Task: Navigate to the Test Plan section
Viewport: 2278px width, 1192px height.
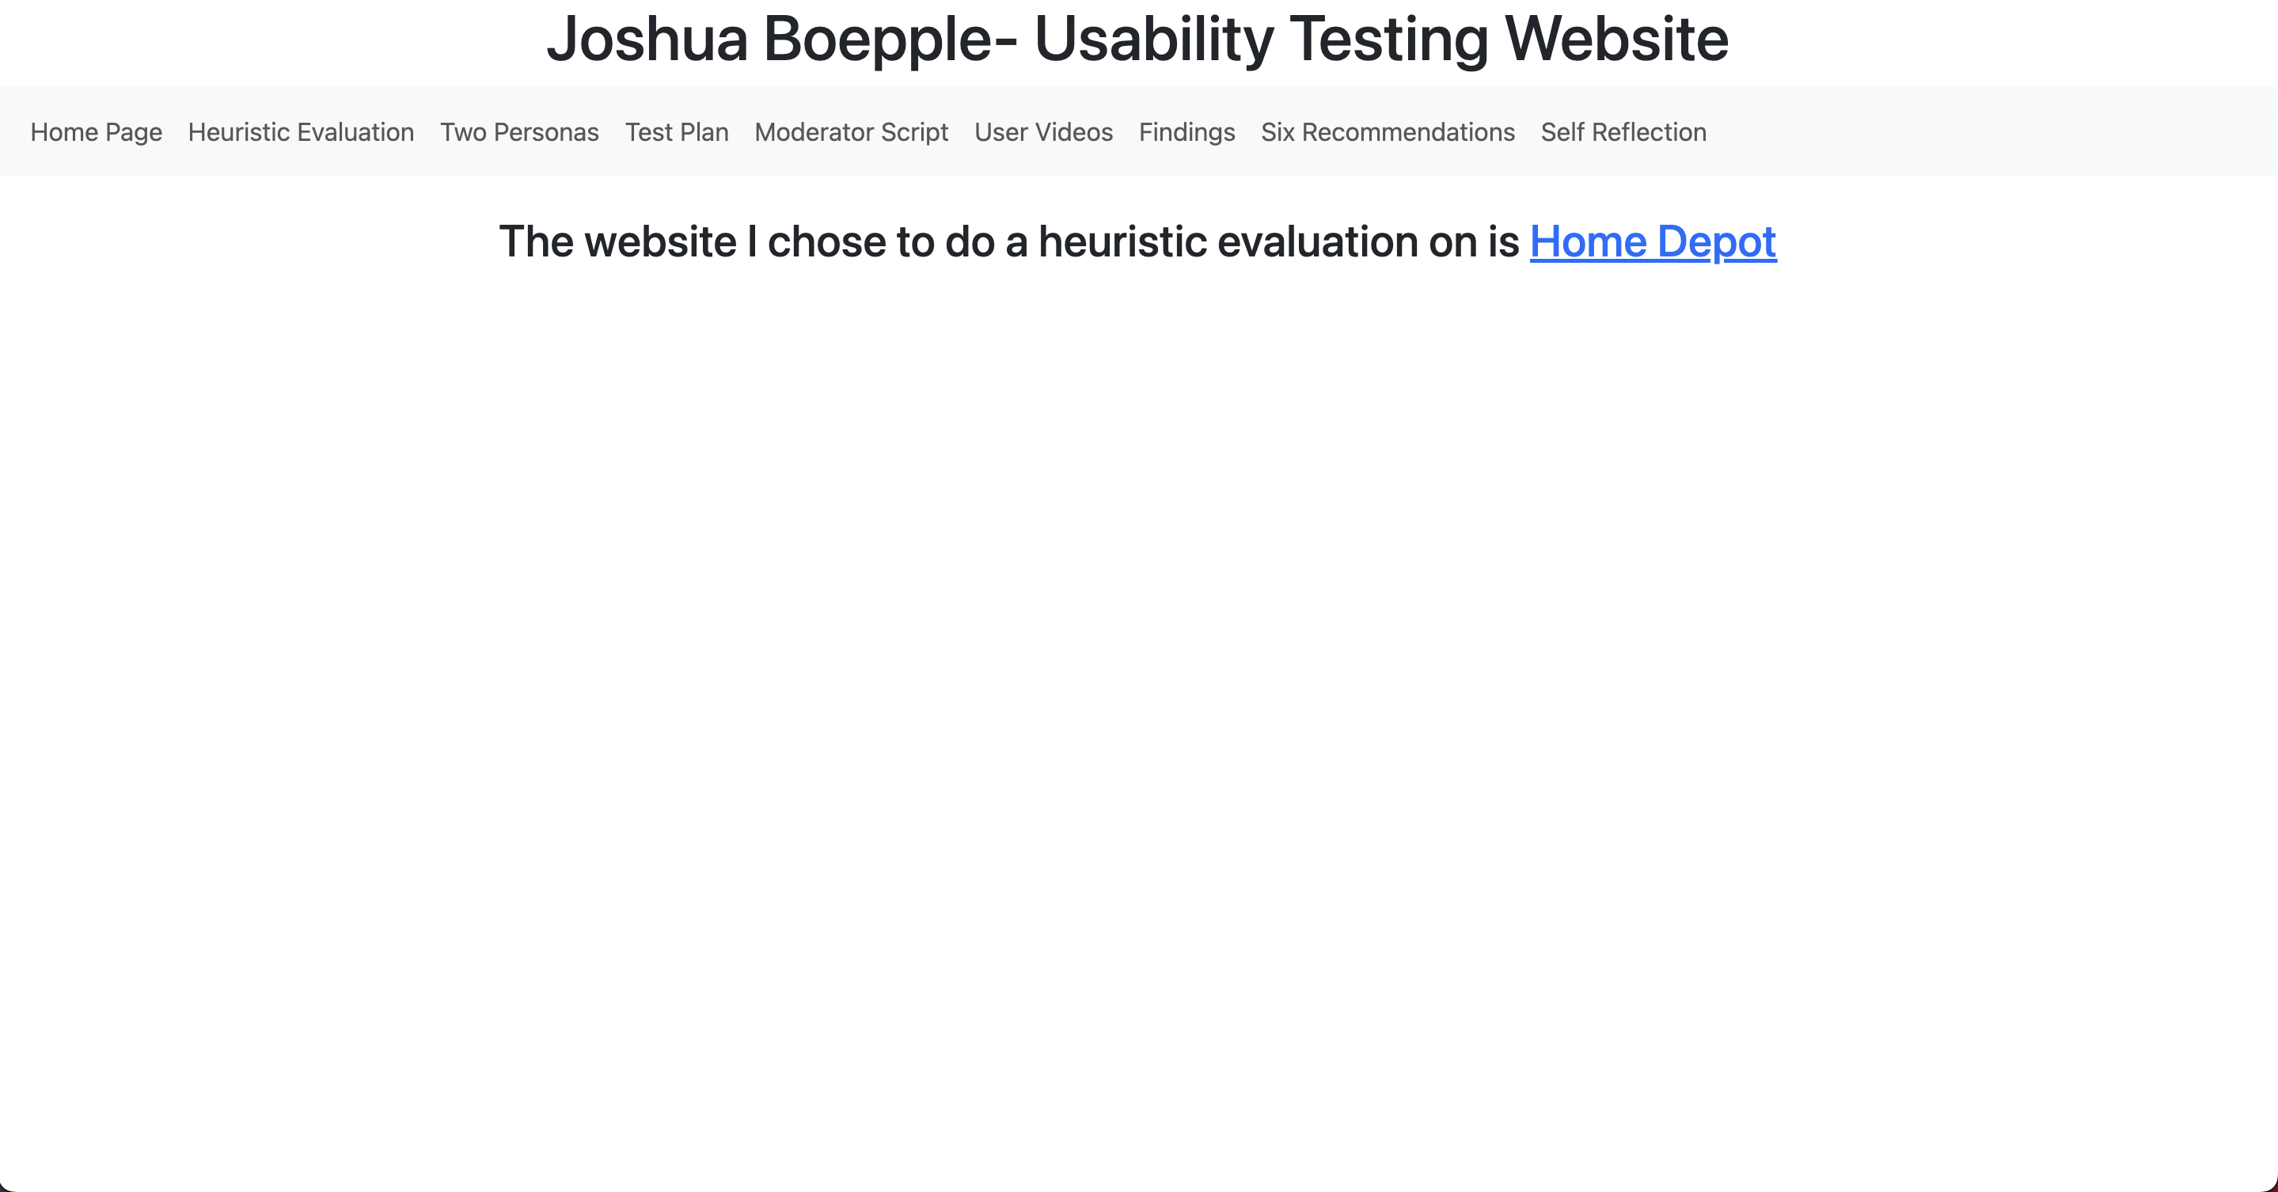Action: click(677, 131)
